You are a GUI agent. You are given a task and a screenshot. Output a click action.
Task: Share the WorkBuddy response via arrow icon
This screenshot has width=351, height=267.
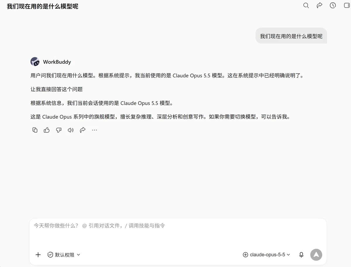pyautogui.click(x=83, y=130)
